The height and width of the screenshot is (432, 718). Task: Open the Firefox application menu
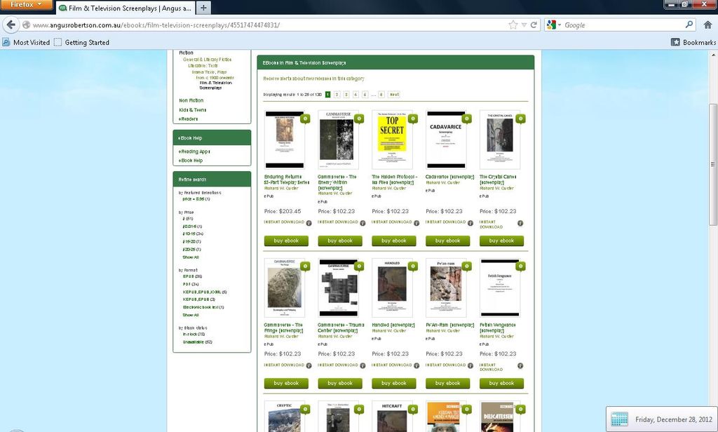[26, 5]
